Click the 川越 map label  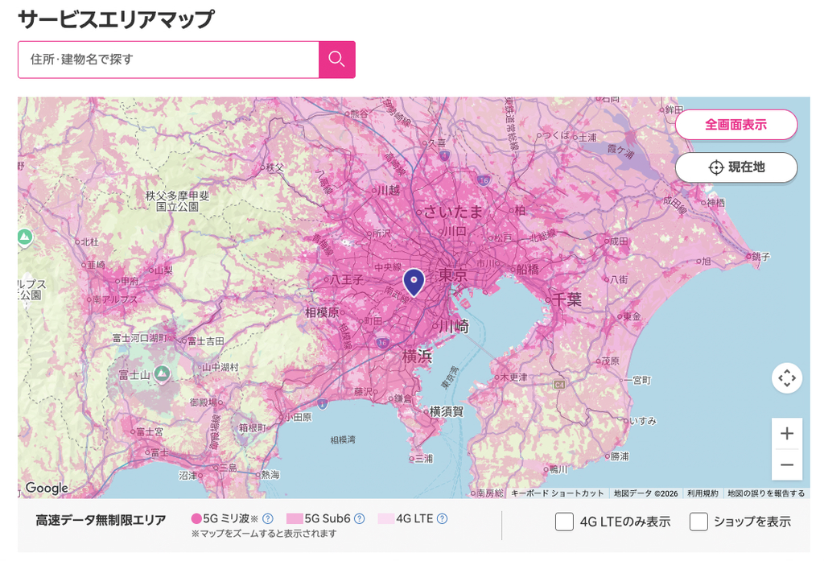click(389, 190)
